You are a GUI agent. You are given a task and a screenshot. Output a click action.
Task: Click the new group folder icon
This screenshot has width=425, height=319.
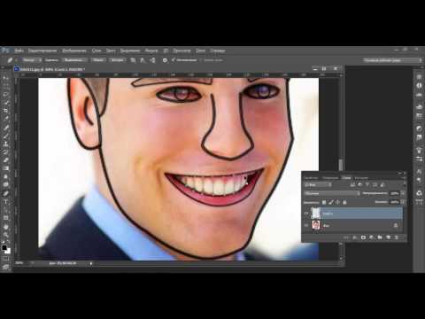(380, 237)
